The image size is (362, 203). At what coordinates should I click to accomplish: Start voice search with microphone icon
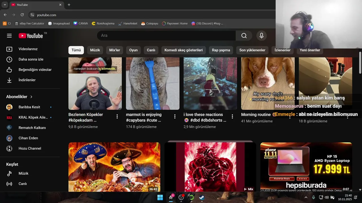coord(262,36)
